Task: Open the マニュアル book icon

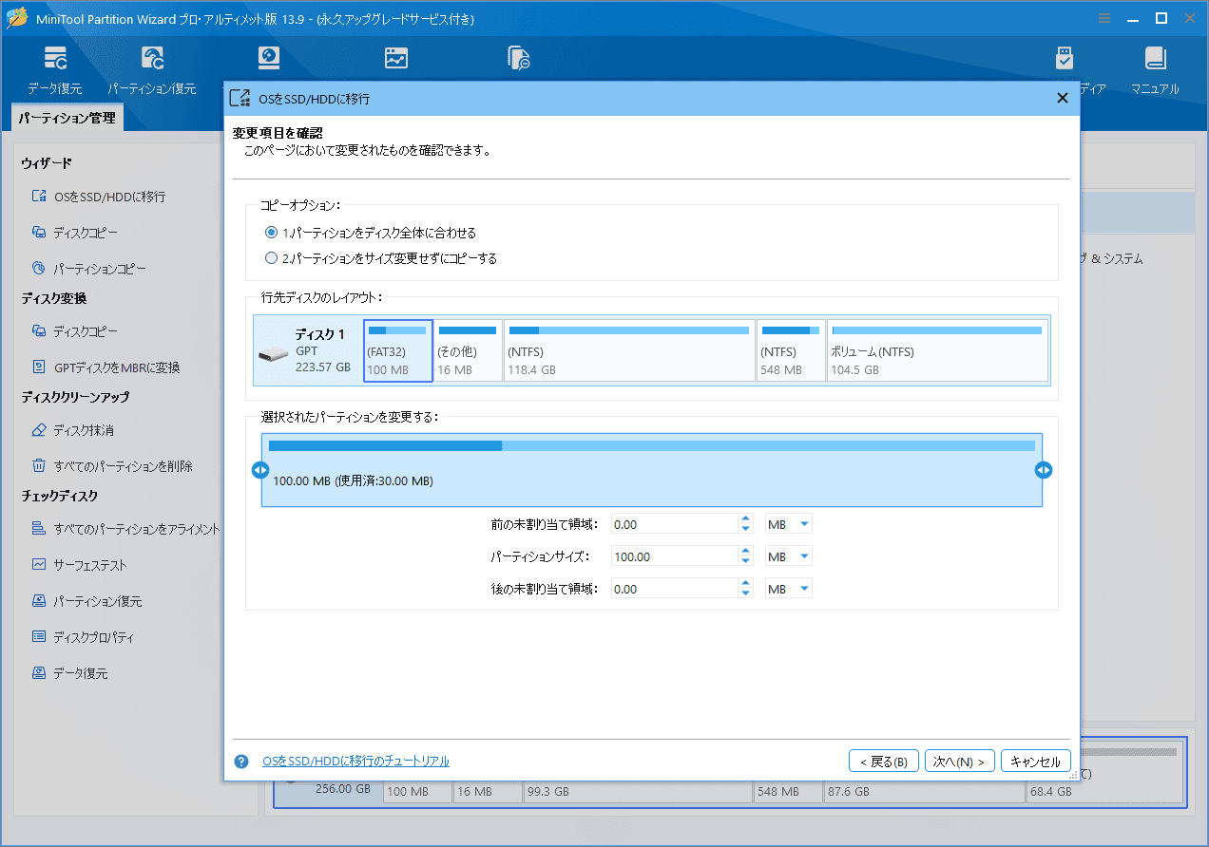Action: [1155, 58]
